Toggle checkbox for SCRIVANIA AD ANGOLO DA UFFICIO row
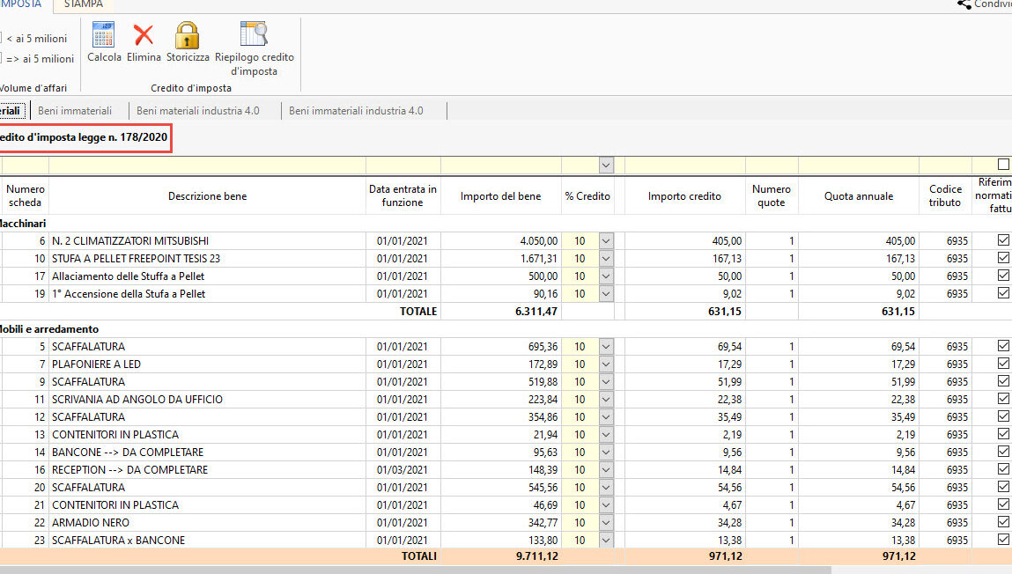This screenshot has width=1012, height=574. pyautogui.click(x=1003, y=399)
